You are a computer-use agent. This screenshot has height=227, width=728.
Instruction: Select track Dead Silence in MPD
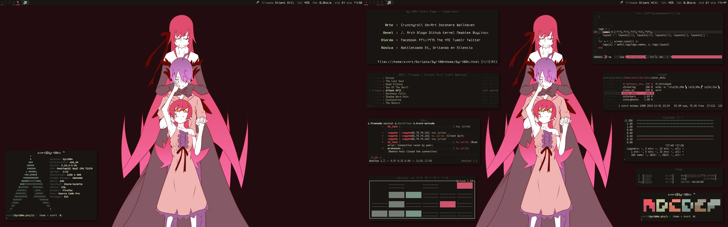tap(394, 84)
